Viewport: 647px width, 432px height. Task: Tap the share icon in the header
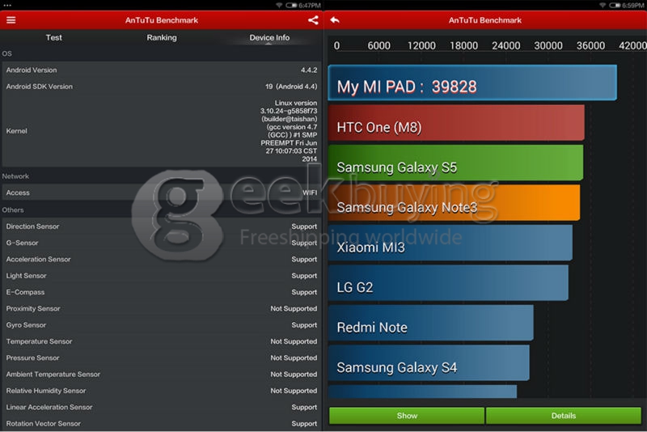click(x=313, y=20)
